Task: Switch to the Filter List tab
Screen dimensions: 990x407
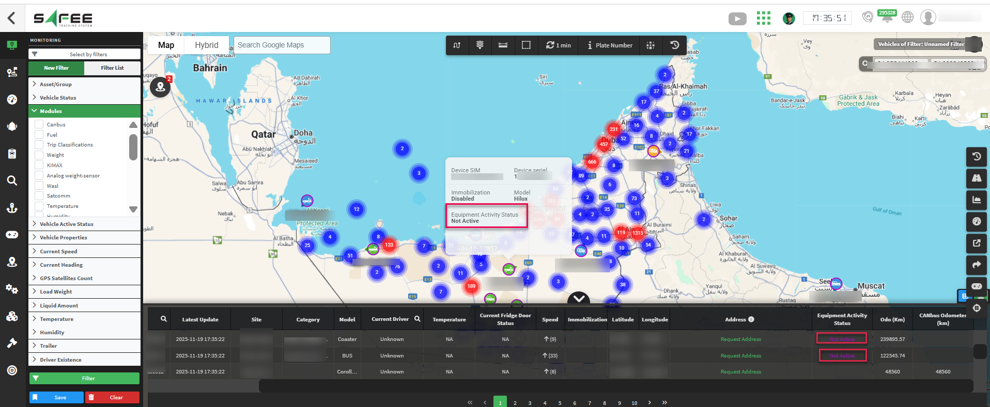Action: [x=112, y=68]
